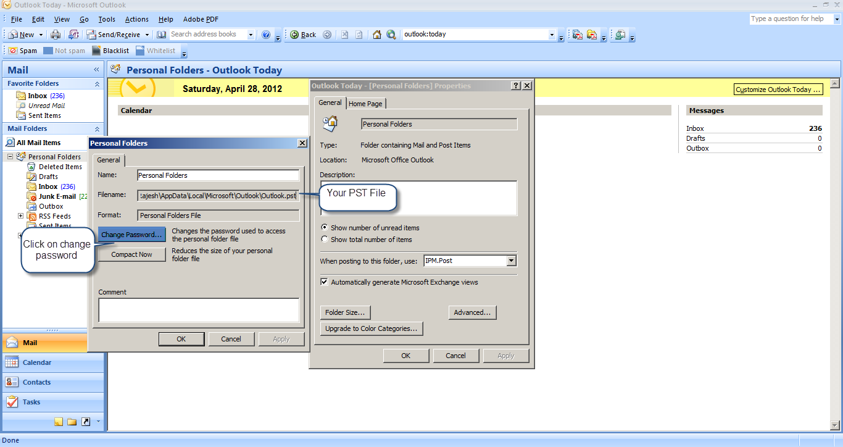The image size is (843, 447).
Task: Open the Tools menu
Action: pyautogui.click(x=107, y=19)
